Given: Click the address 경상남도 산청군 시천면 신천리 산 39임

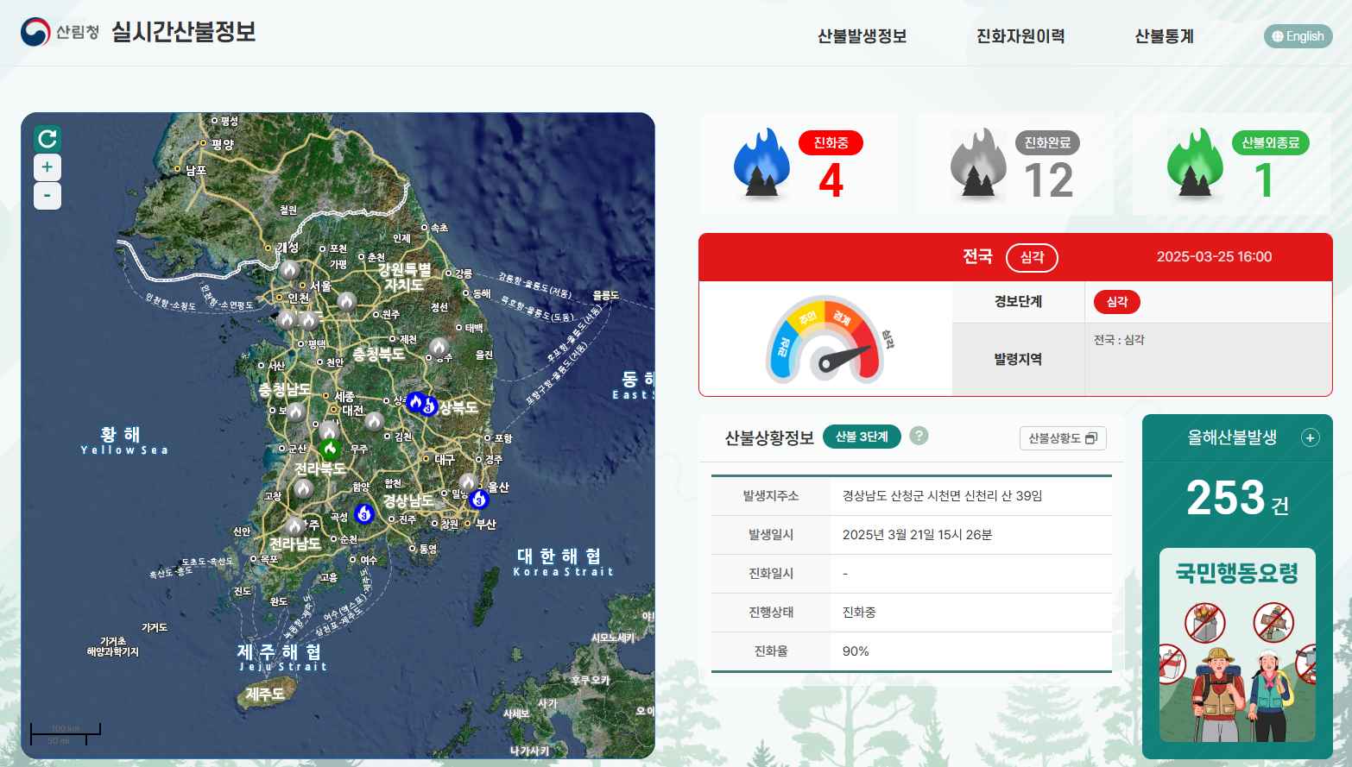Looking at the screenshot, I should tap(942, 496).
